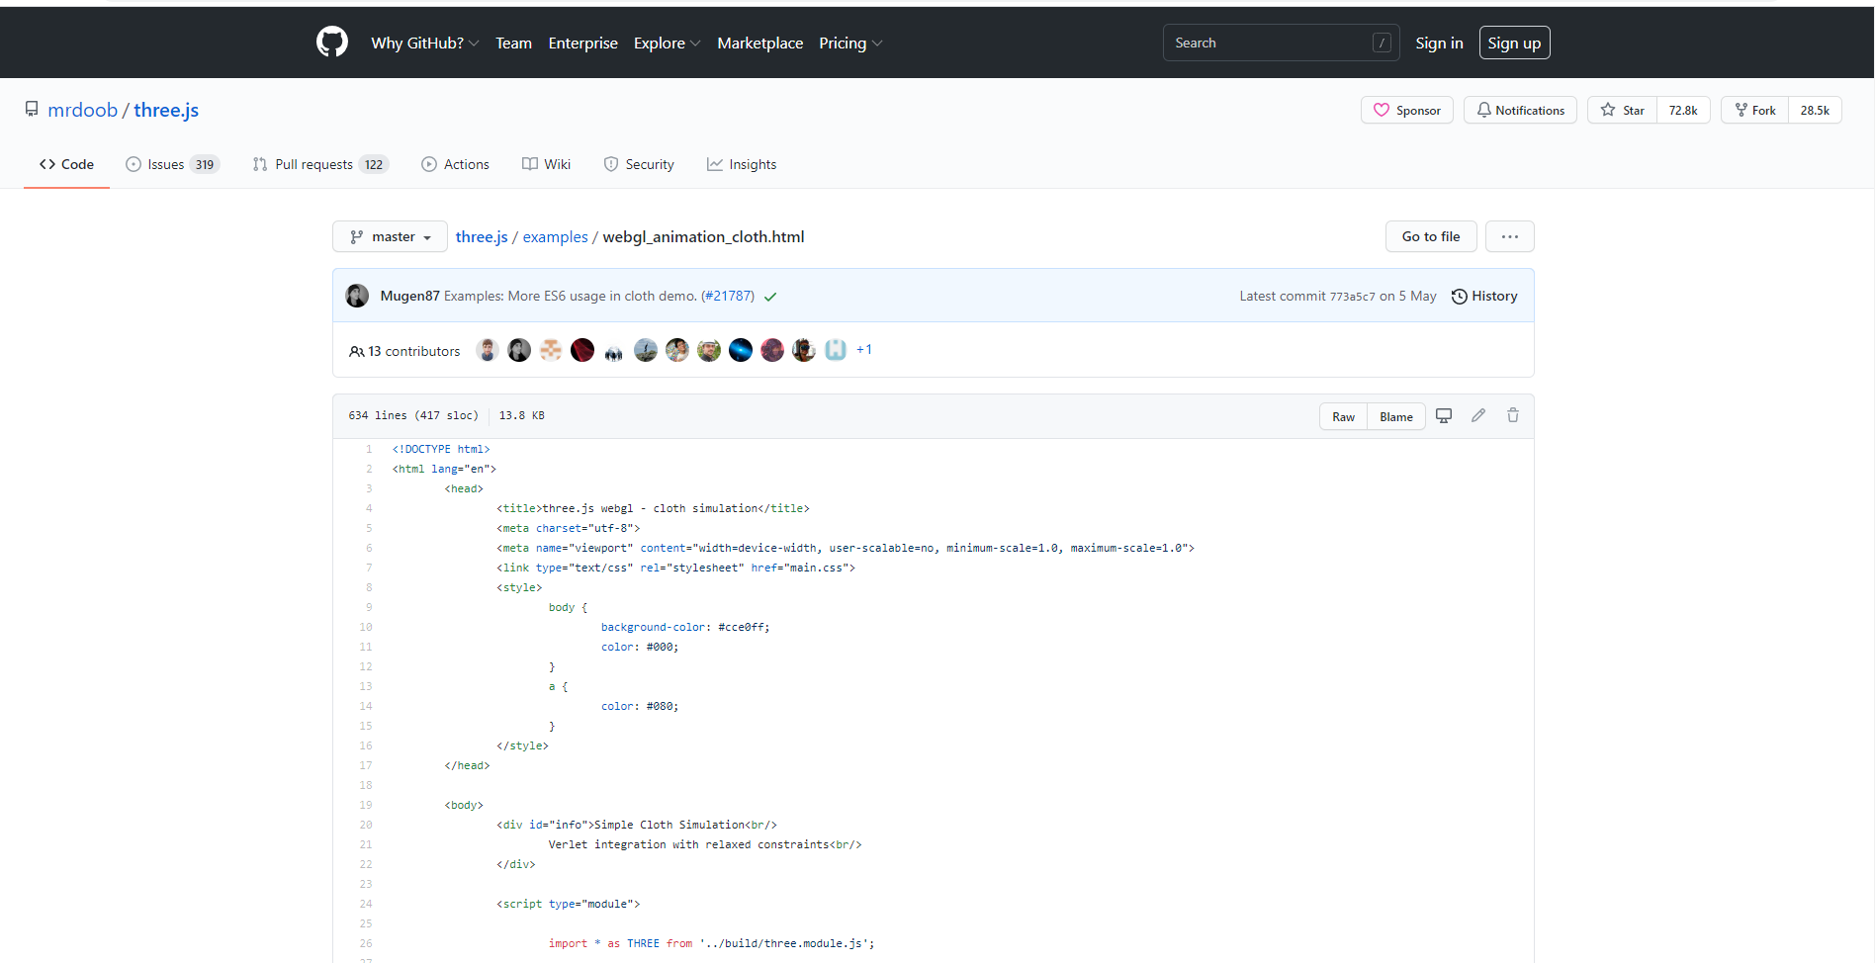1875x963 pixels.
Task: Click the 'background-color: #cce0ff;' code line
Action: pyautogui.click(x=685, y=627)
